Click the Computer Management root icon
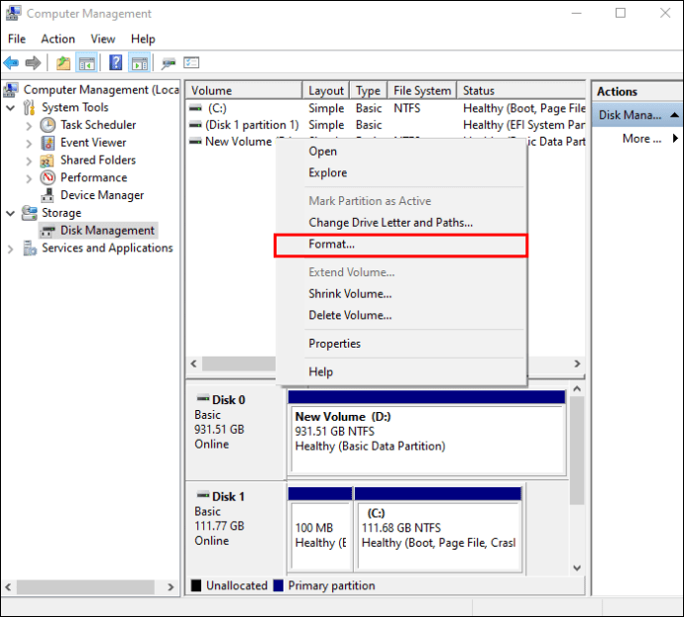Viewport: 684px width, 617px height. [11, 90]
